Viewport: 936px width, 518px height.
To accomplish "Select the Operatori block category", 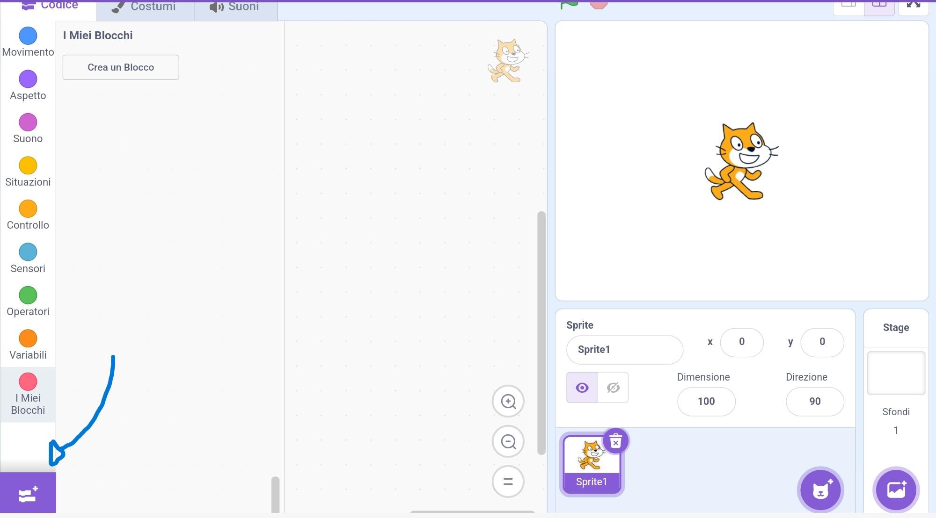I will coord(28,302).
